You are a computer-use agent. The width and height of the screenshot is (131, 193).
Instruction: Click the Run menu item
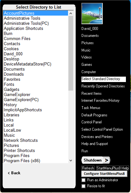(x=85, y=151)
